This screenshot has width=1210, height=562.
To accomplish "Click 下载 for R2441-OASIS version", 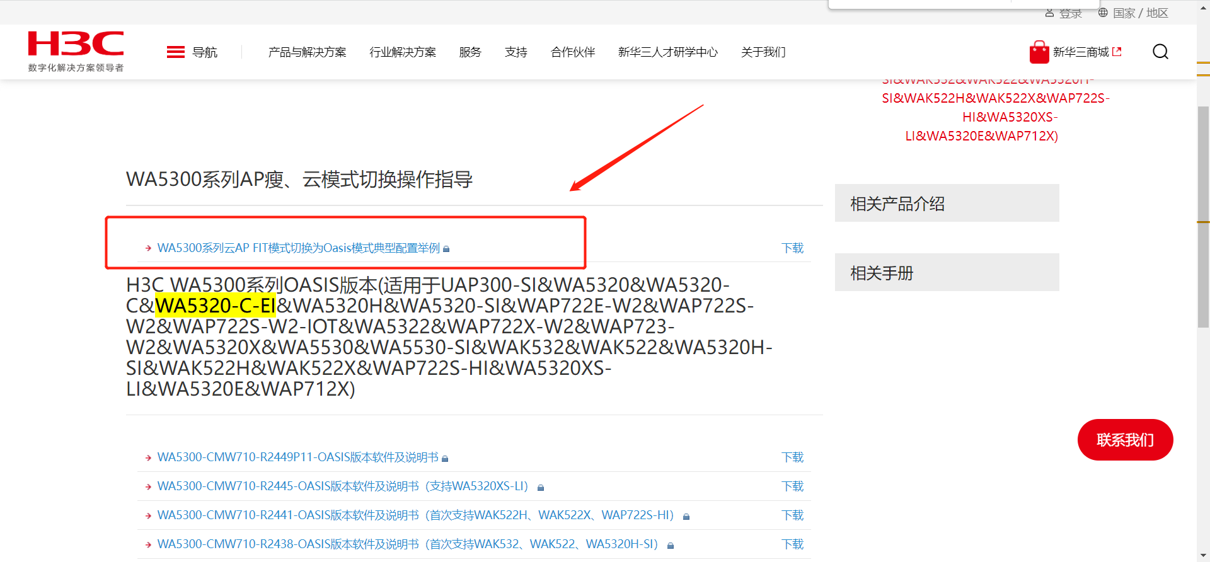I will click(793, 515).
